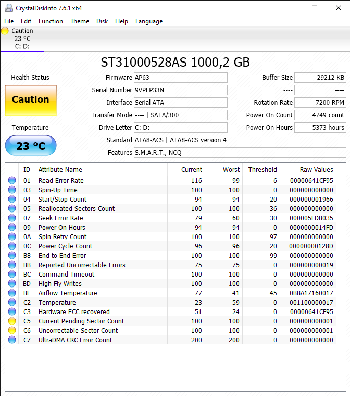The height and width of the screenshot is (399, 350).
Task: Click the status icon for Start/Stop Count
Action: 12,199
